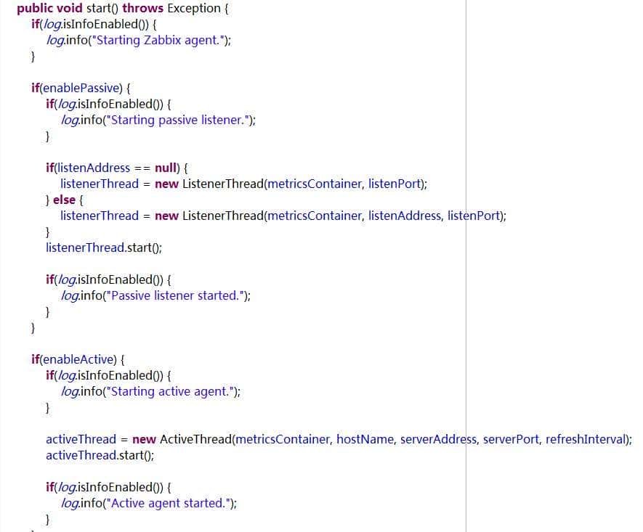The image size is (643, 532).
Task: Click the refreshInterval argument
Action: point(586,440)
